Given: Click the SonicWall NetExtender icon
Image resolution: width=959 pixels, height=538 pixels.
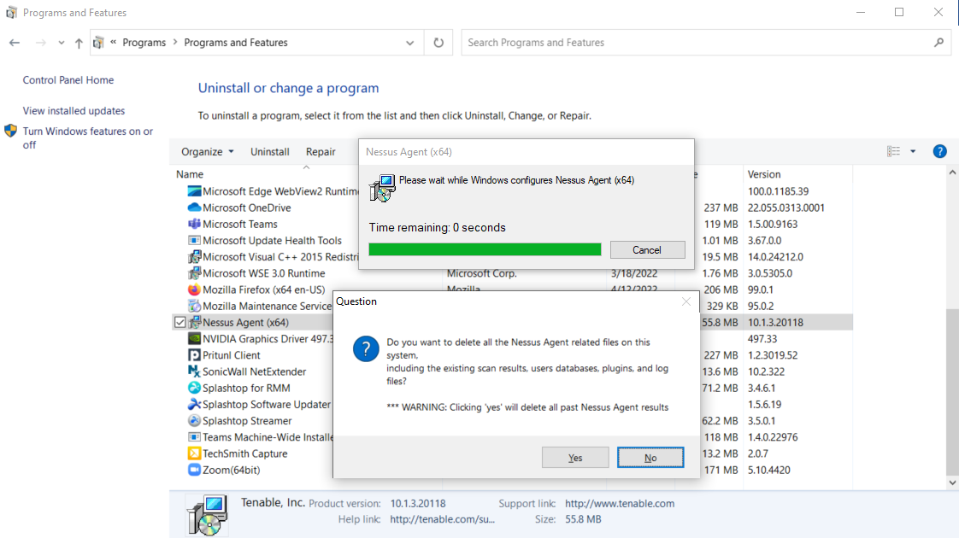Looking at the screenshot, I should coord(194,371).
